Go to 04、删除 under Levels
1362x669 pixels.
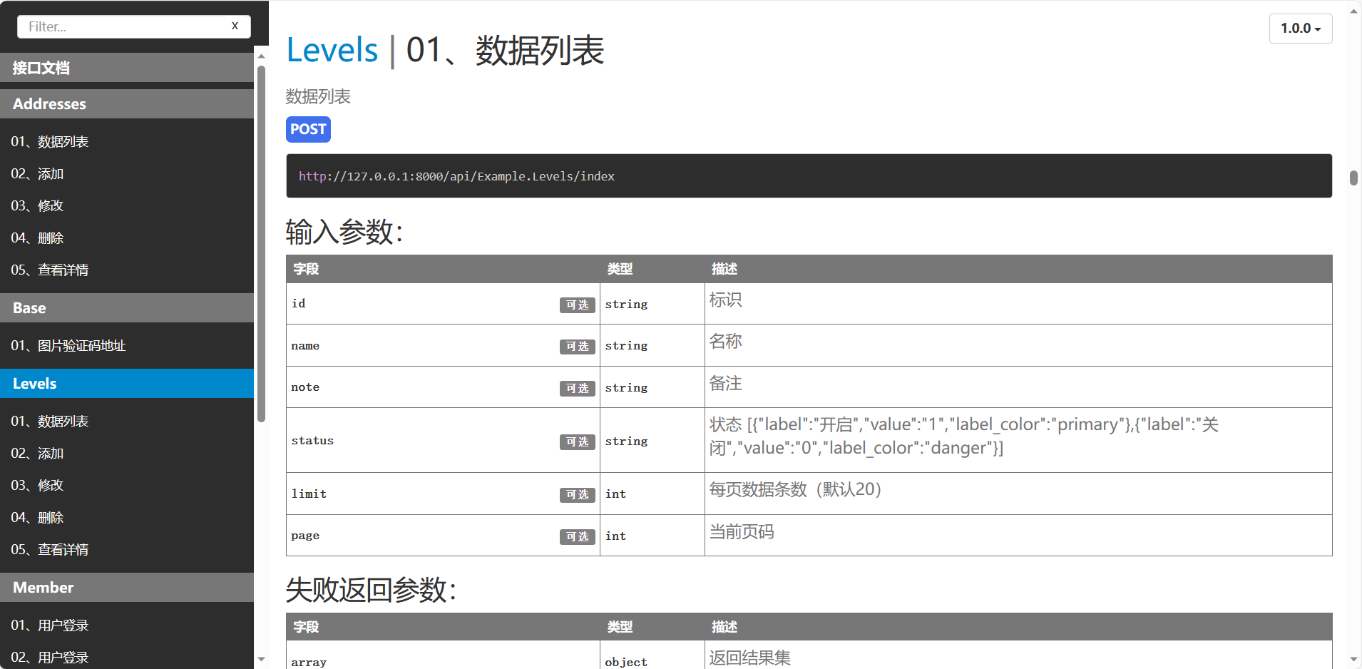38,518
